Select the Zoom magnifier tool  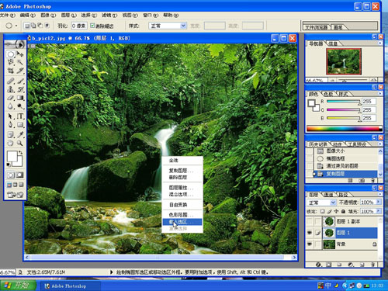click(20, 143)
